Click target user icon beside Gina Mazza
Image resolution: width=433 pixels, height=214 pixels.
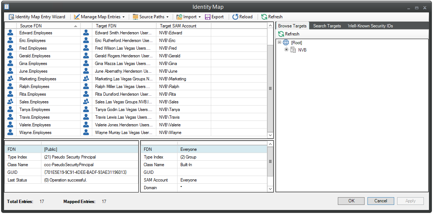coord(86,63)
